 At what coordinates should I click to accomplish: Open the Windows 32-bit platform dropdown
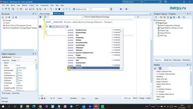[x=82, y=9]
